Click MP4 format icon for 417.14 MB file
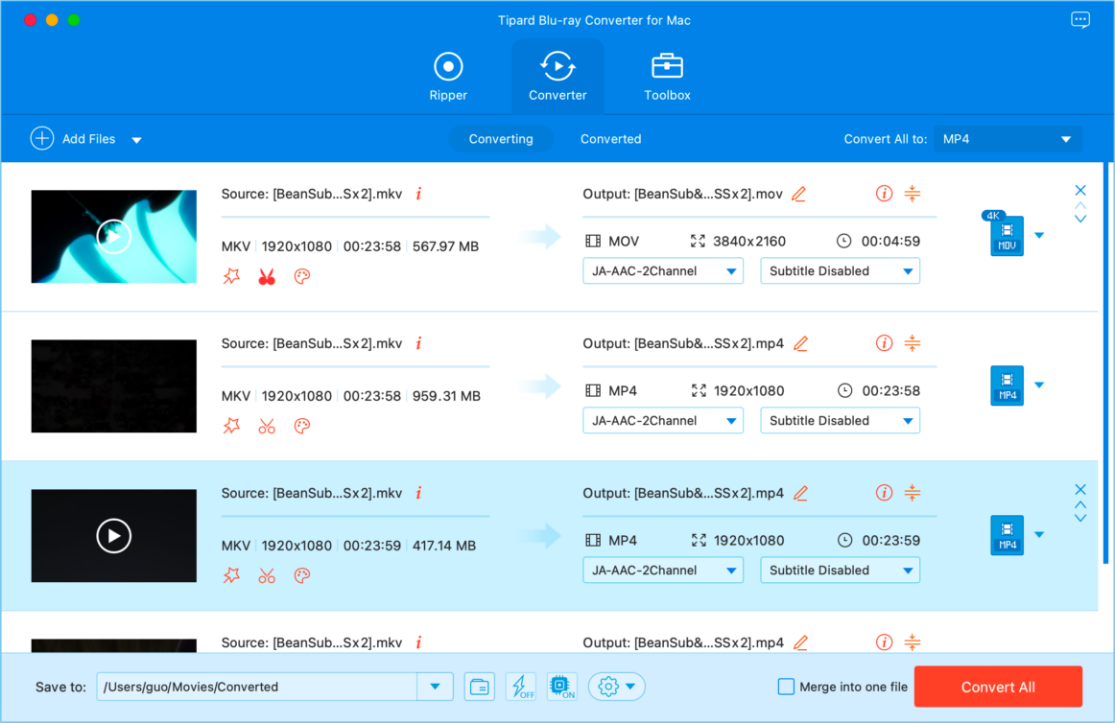 pos(1007,535)
